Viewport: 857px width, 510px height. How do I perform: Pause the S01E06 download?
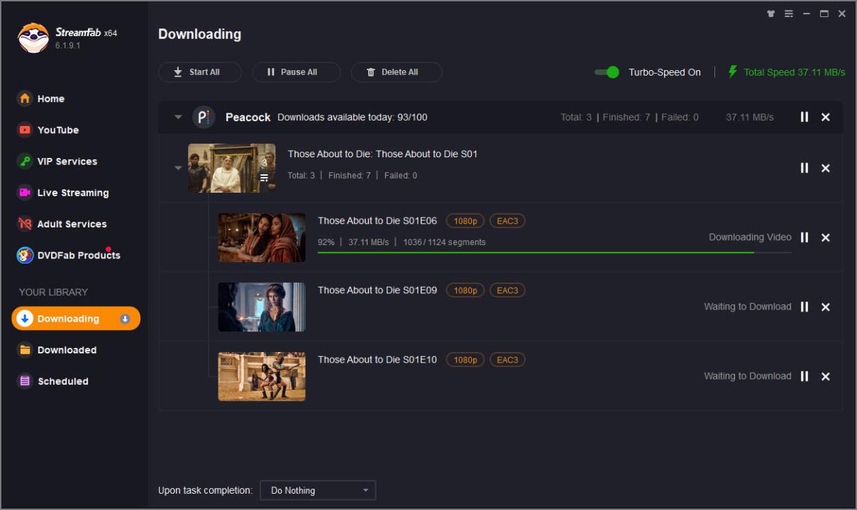[x=805, y=237]
